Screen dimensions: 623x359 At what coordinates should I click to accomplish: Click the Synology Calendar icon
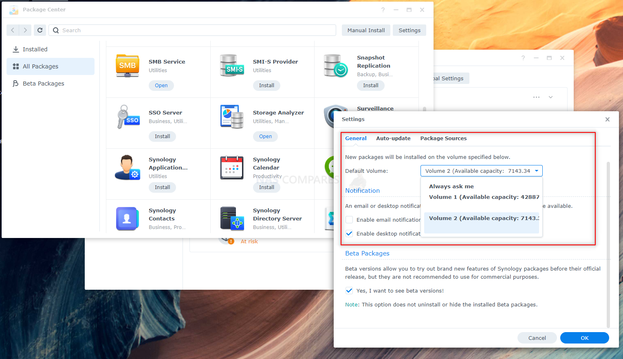tap(232, 167)
